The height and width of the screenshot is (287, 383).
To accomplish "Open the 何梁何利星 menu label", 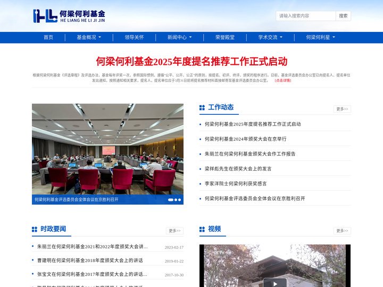I will tap(318, 37).
